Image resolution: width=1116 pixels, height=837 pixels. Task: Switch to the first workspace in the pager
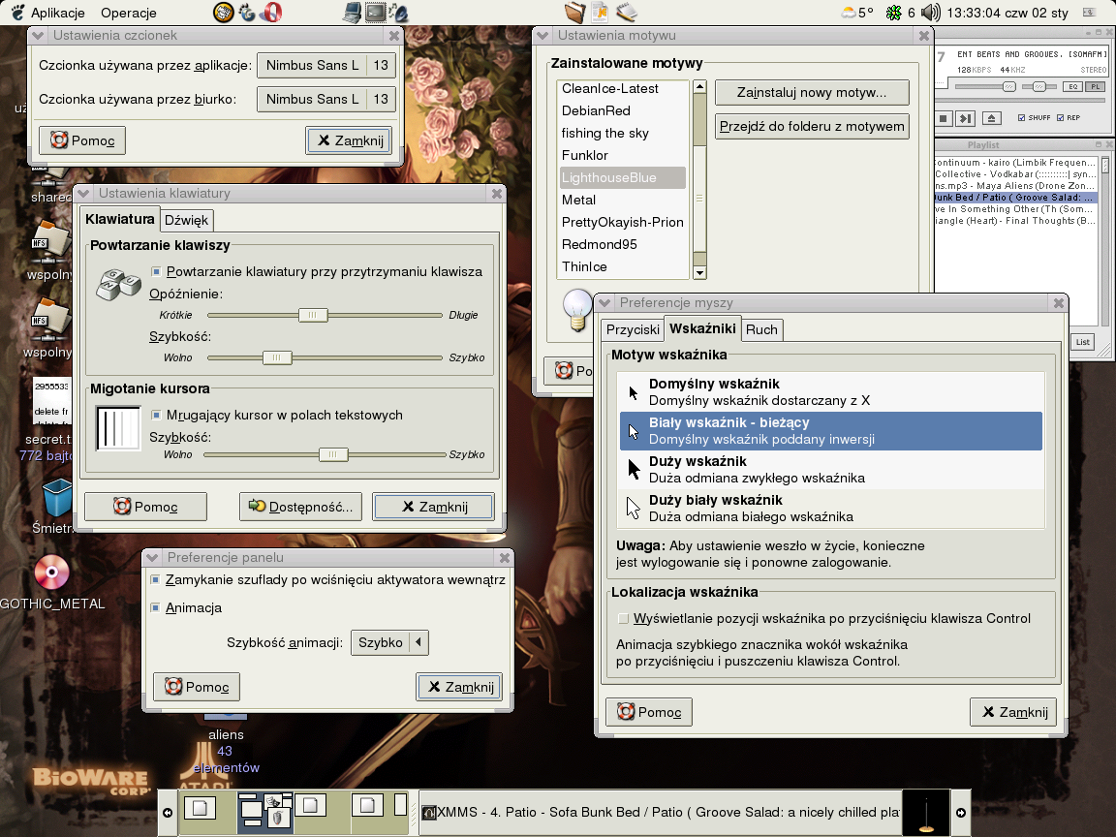point(206,813)
